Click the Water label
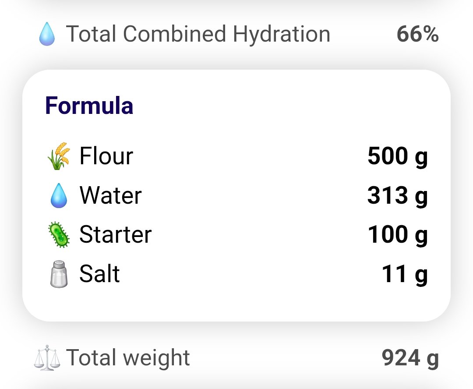 pyautogui.click(x=110, y=195)
